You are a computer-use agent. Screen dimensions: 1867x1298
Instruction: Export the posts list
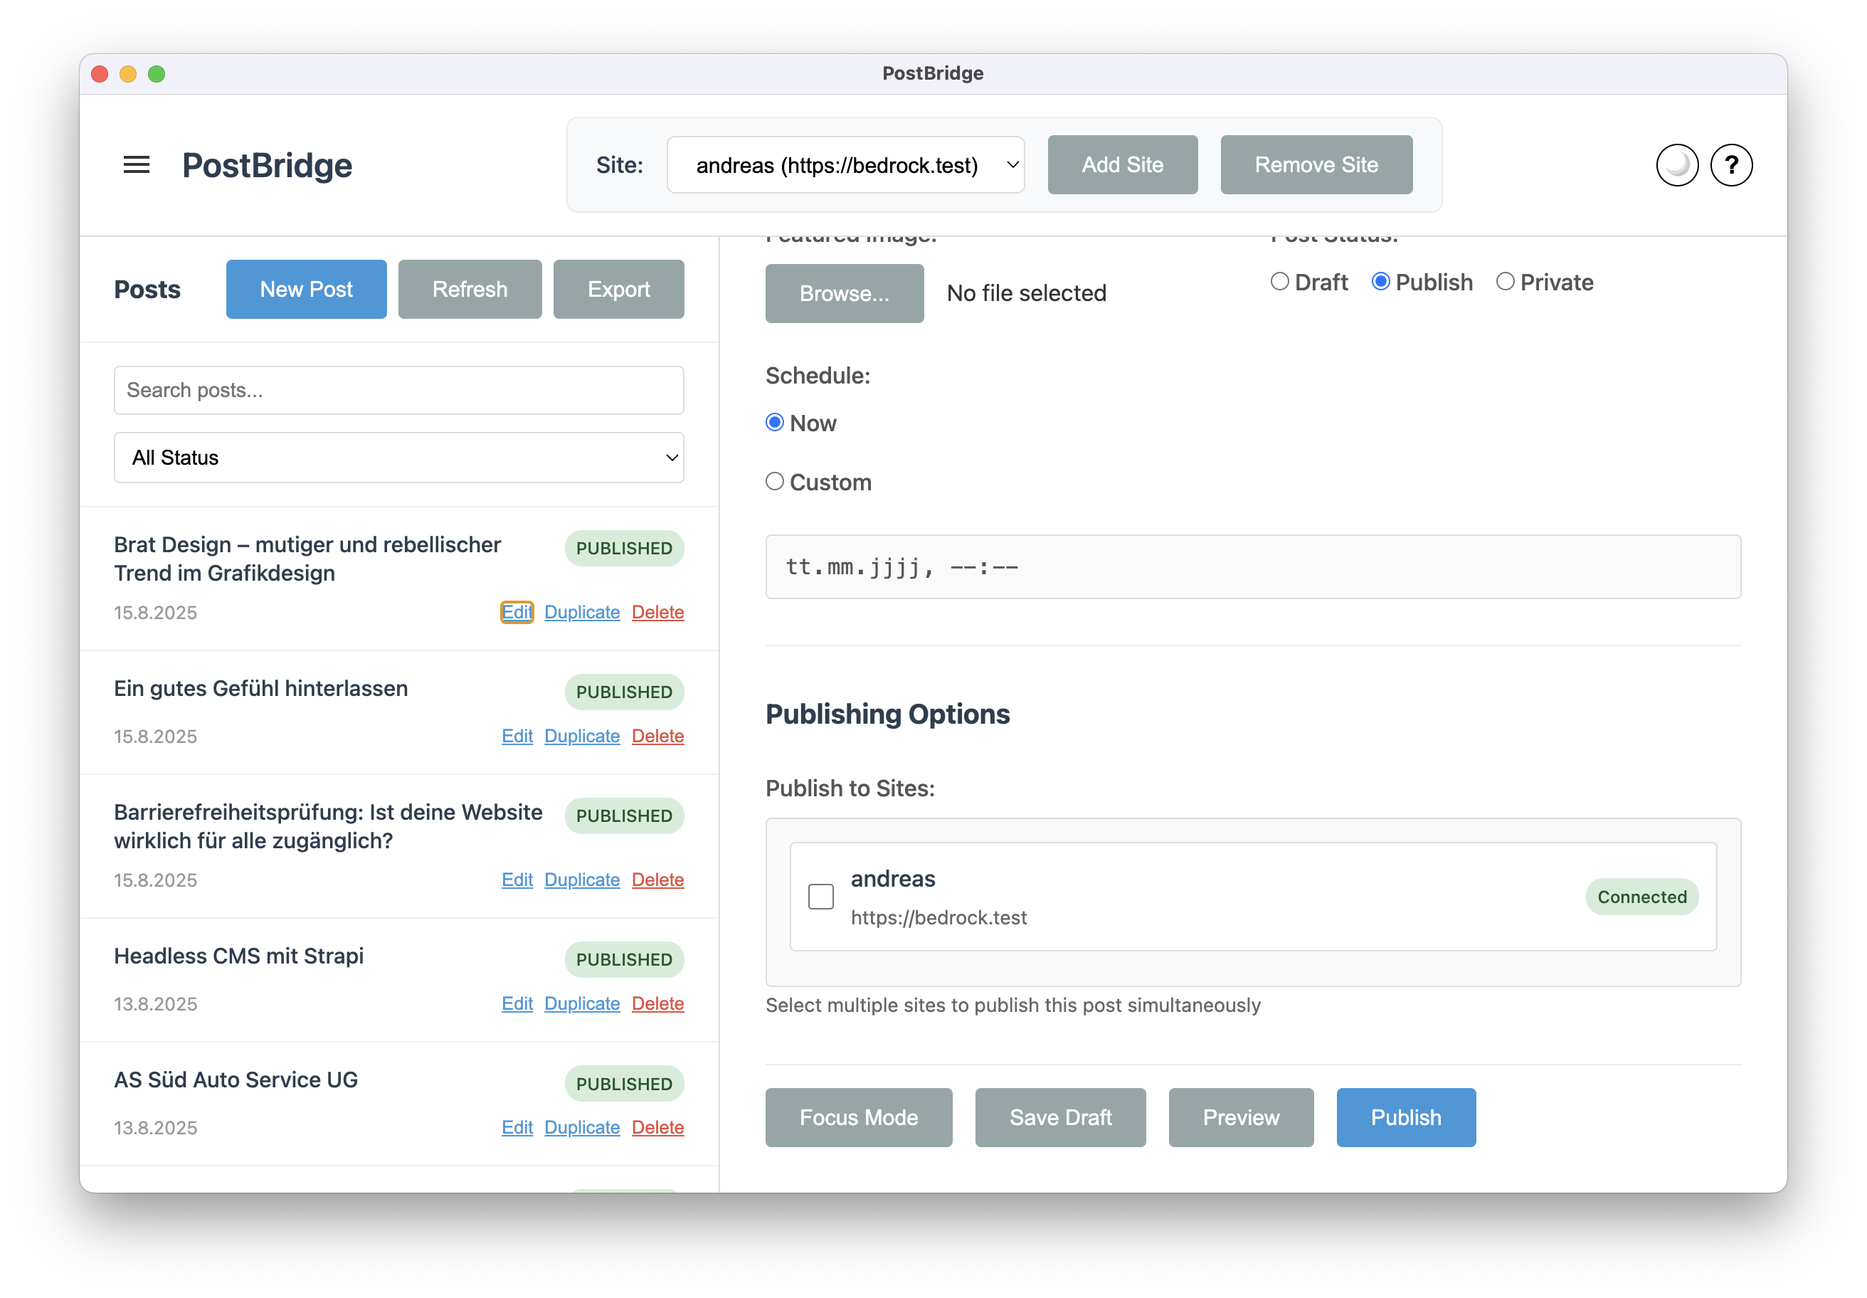coord(618,290)
